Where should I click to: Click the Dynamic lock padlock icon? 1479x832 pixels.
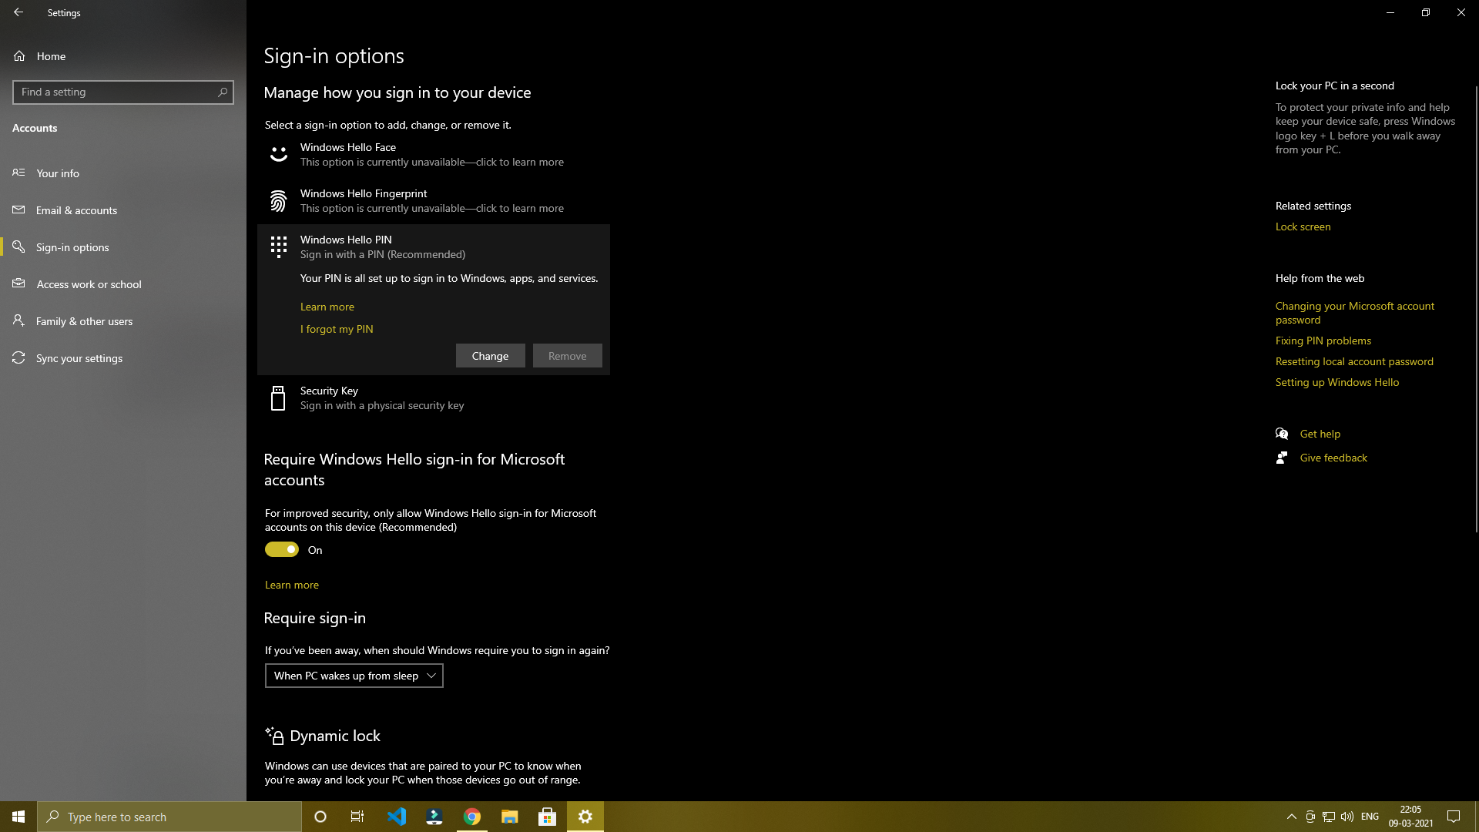tap(274, 736)
